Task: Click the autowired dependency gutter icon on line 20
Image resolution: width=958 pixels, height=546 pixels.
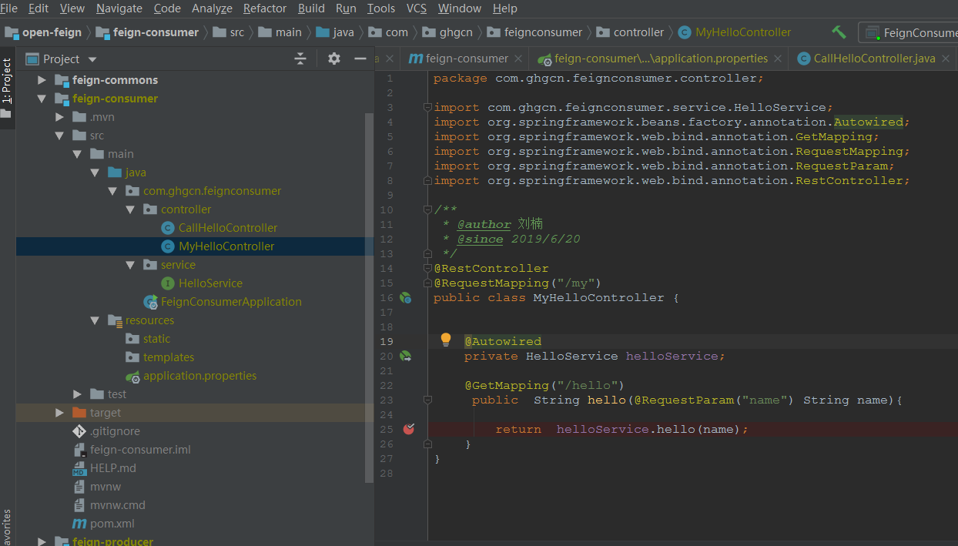Action: click(405, 356)
